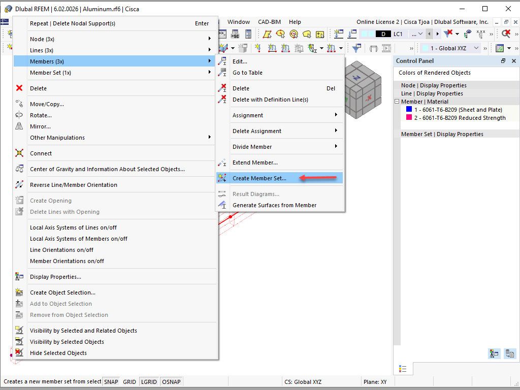Image resolution: width=520 pixels, height=390 pixels.
Task: Click the >SC script icon
Action: (235, 34)
